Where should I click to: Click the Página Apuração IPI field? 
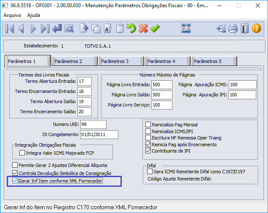(x=242, y=95)
